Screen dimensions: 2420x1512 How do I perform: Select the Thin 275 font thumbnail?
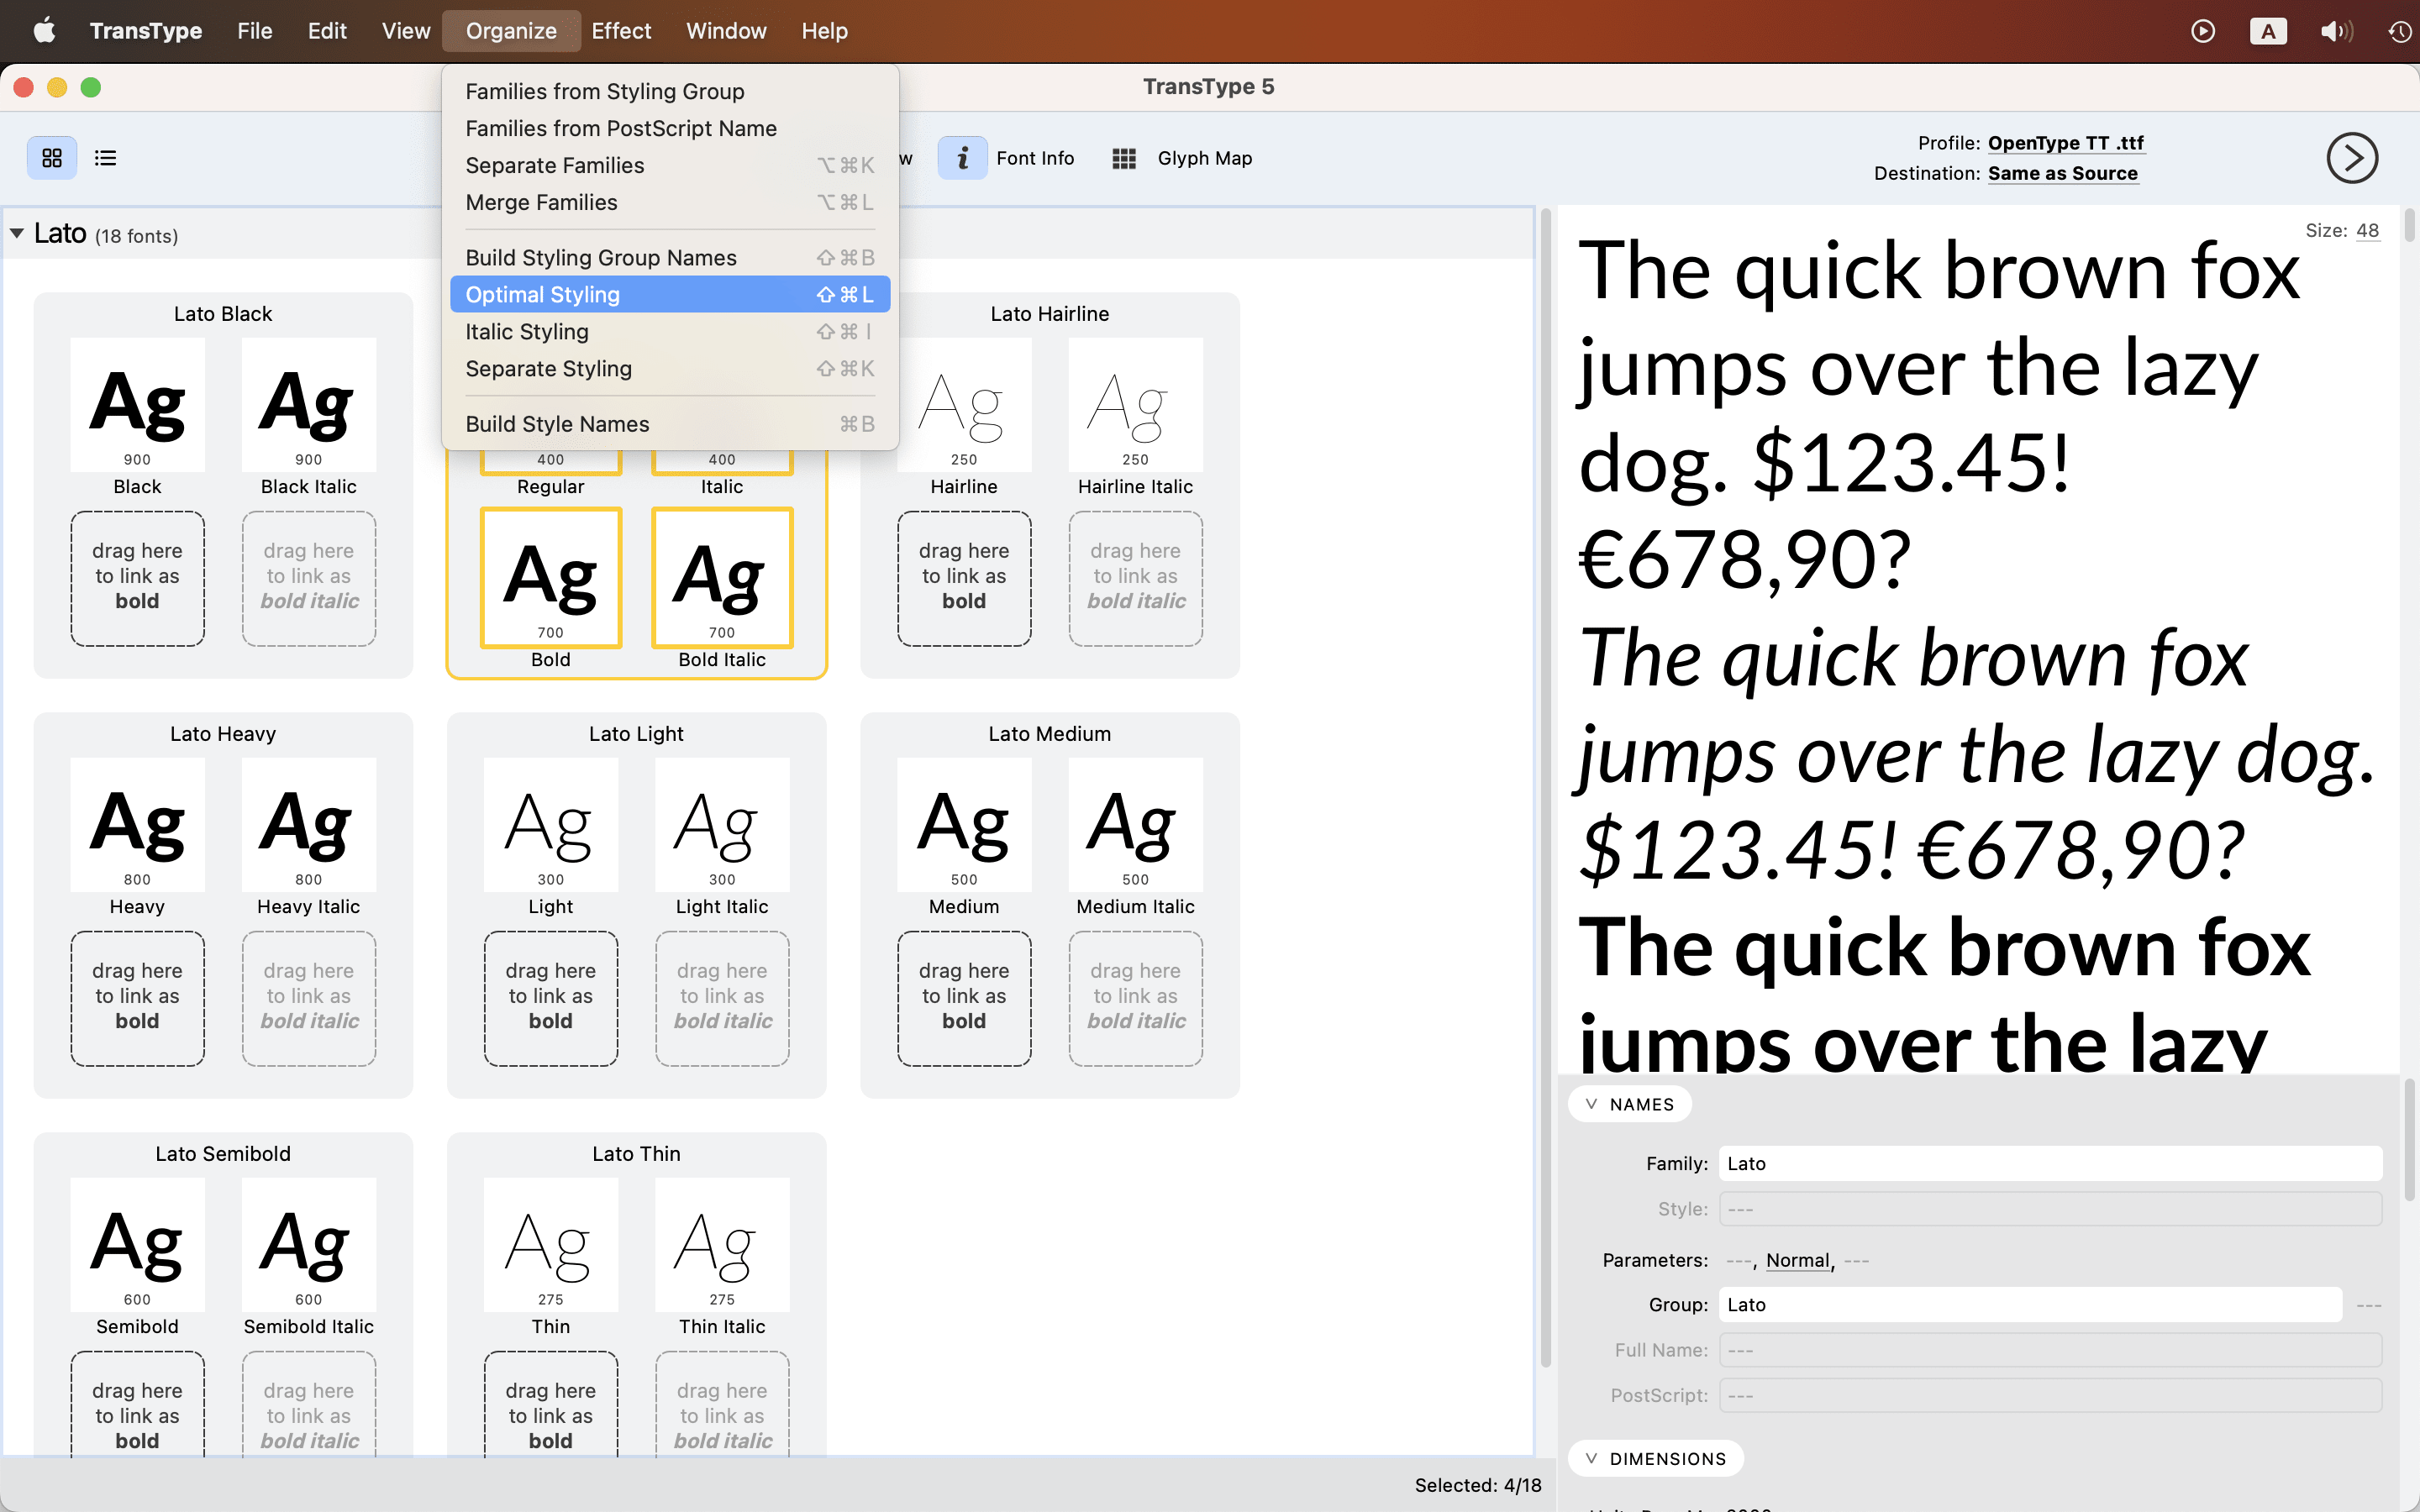[551, 1244]
